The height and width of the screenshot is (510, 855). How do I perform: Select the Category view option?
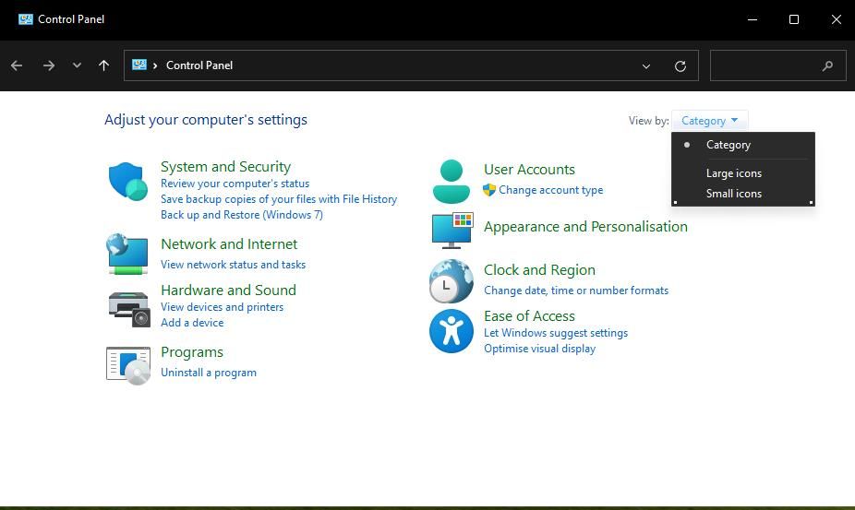click(729, 145)
